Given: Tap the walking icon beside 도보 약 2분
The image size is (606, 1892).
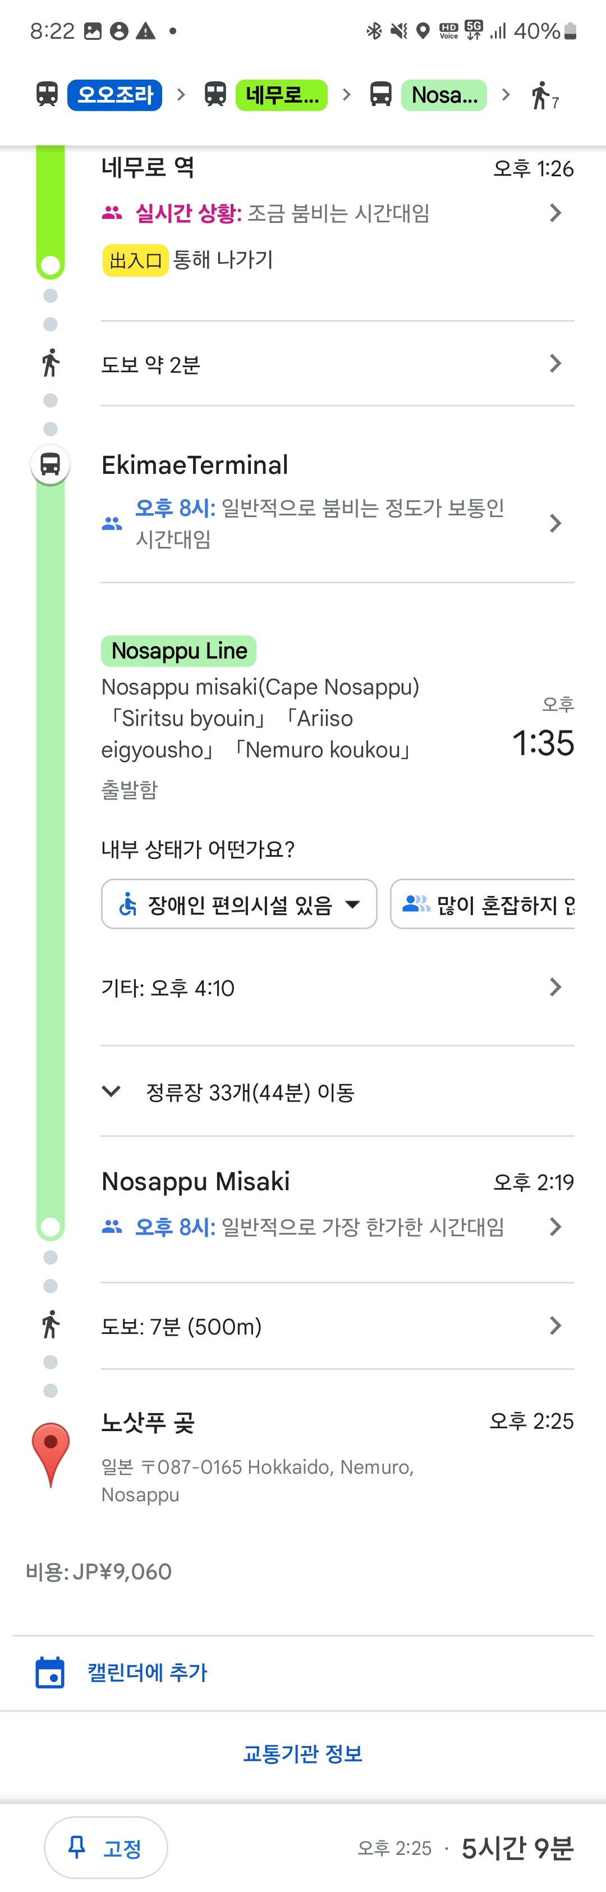Looking at the screenshot, I should coord(50,363).
